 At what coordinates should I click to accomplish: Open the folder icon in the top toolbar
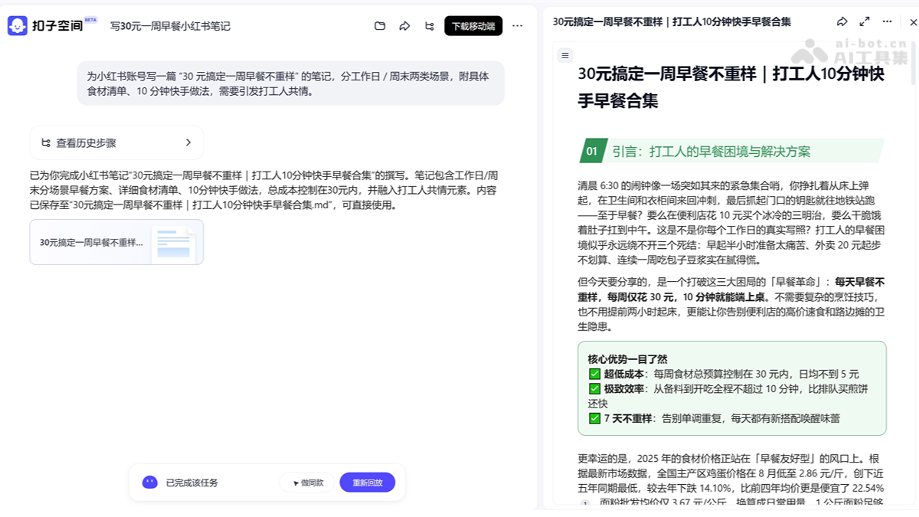(x=380, y=25)
